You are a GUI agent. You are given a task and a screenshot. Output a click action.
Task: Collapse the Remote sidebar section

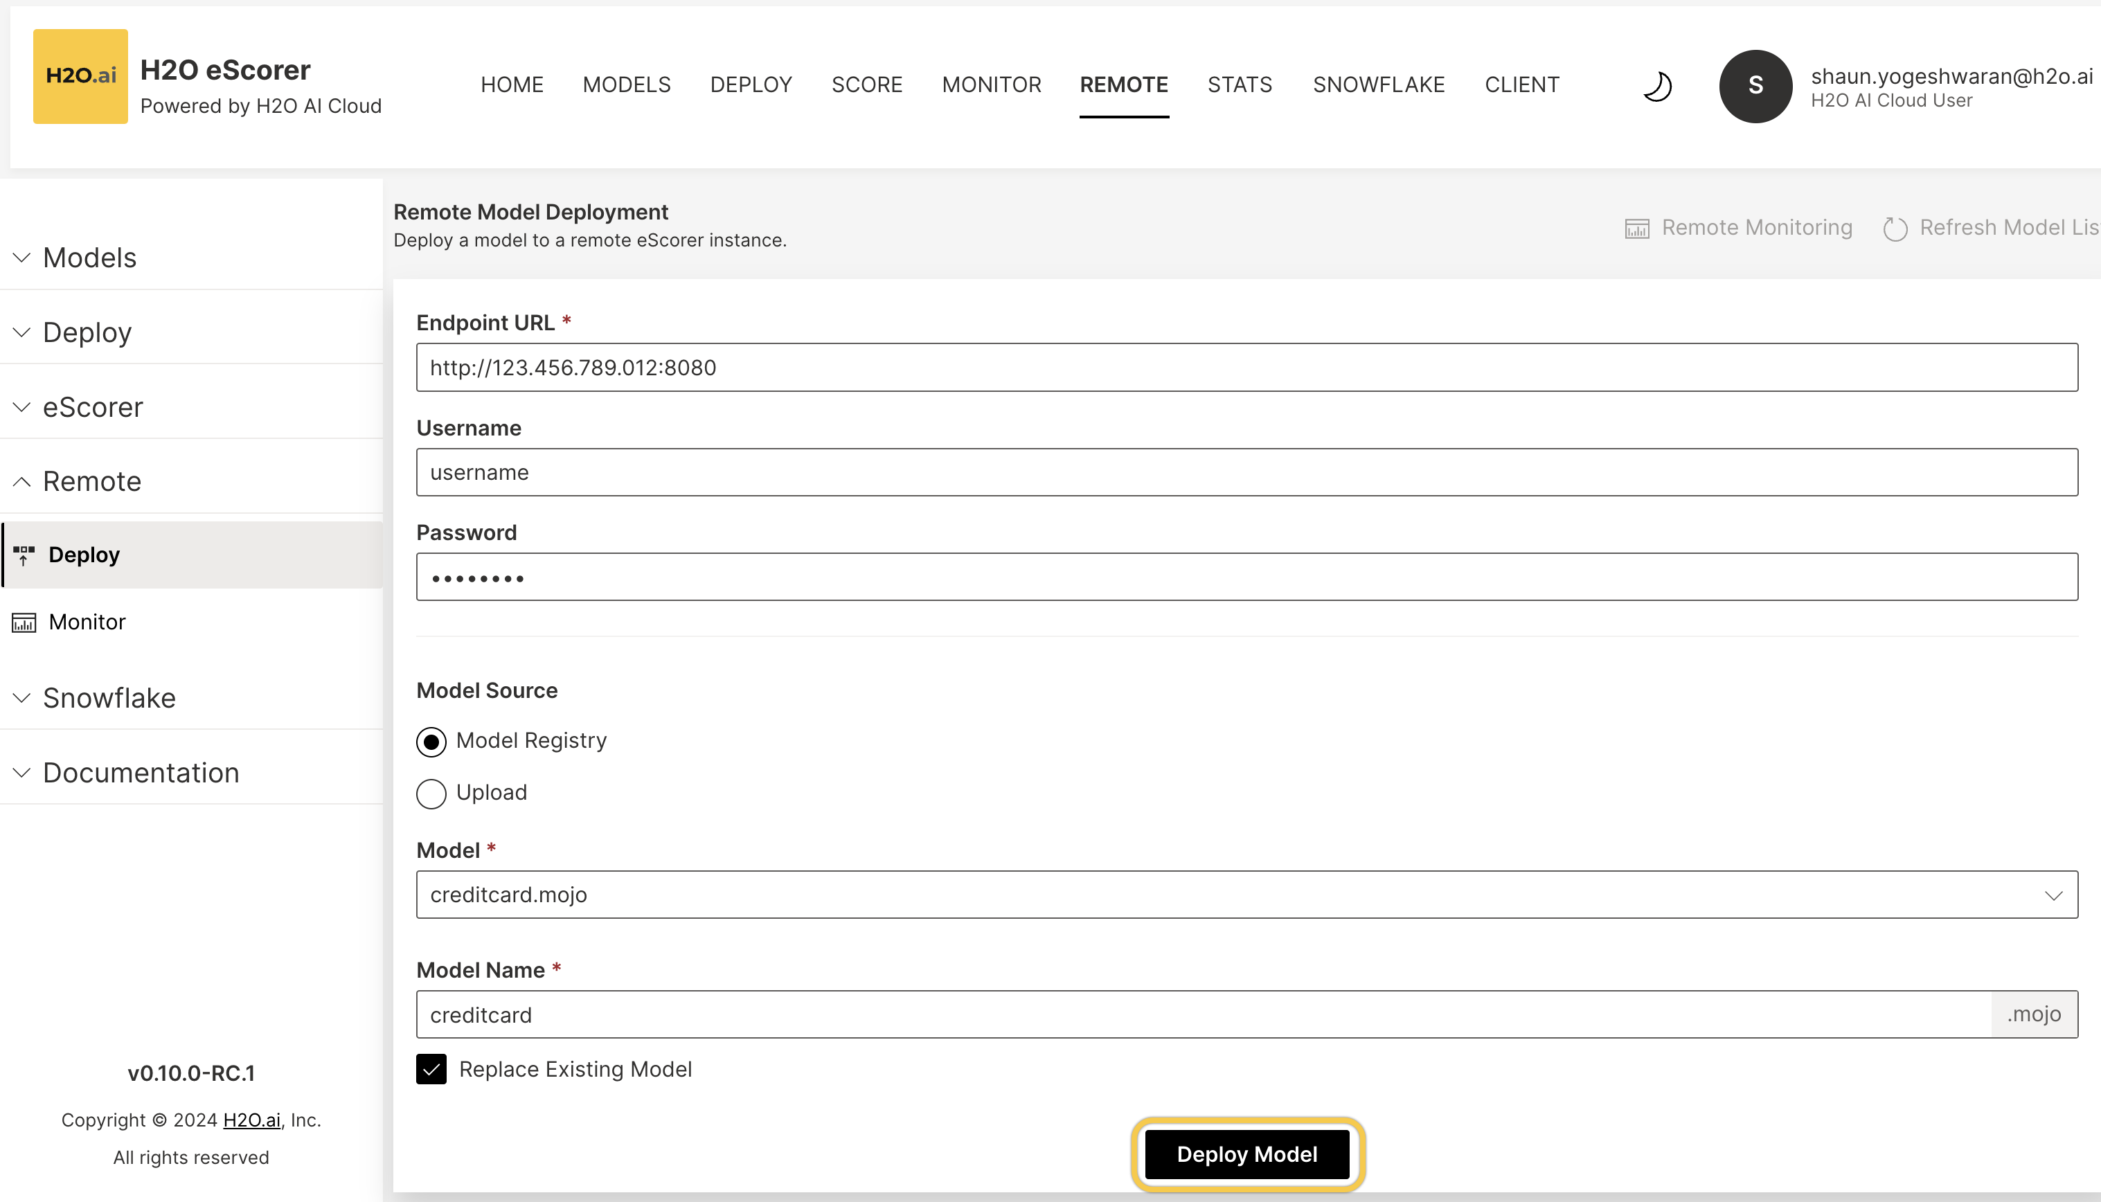[91, 481]
